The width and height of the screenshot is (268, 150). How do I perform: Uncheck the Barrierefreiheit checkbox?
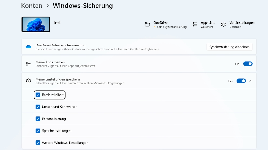coord(38,95)
